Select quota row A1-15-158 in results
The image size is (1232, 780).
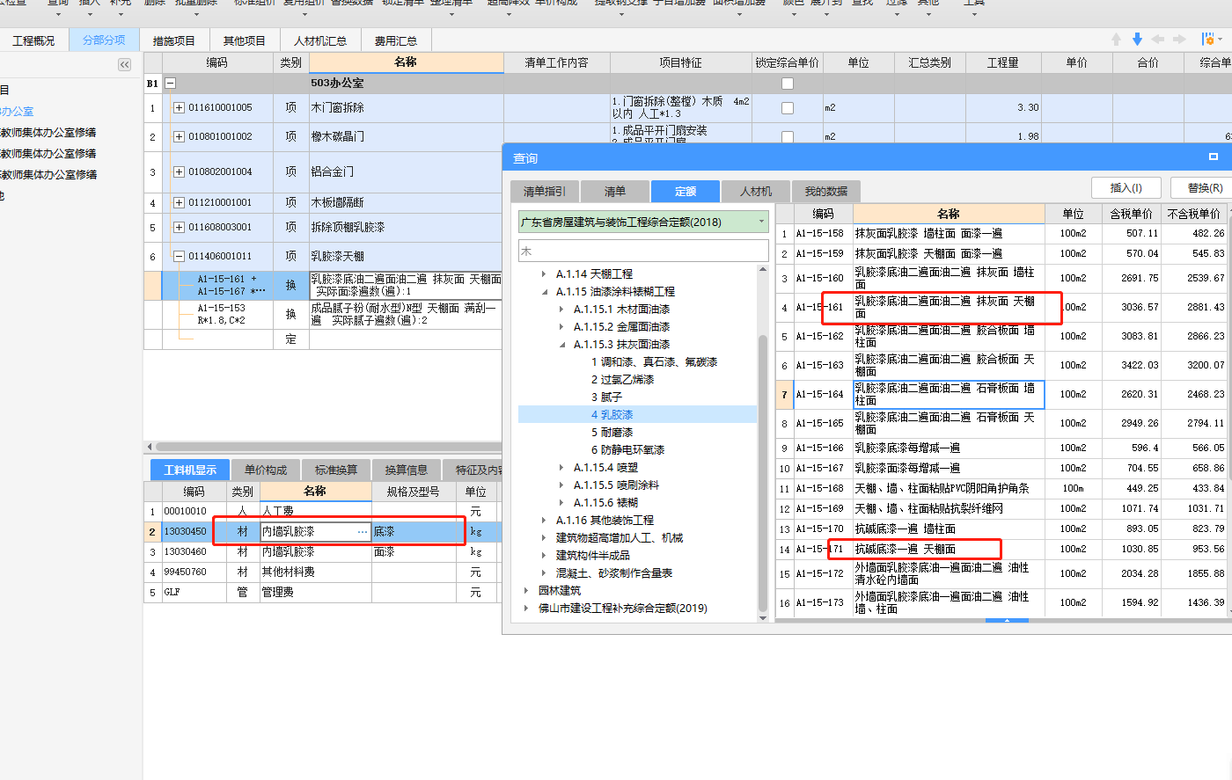1004,233
